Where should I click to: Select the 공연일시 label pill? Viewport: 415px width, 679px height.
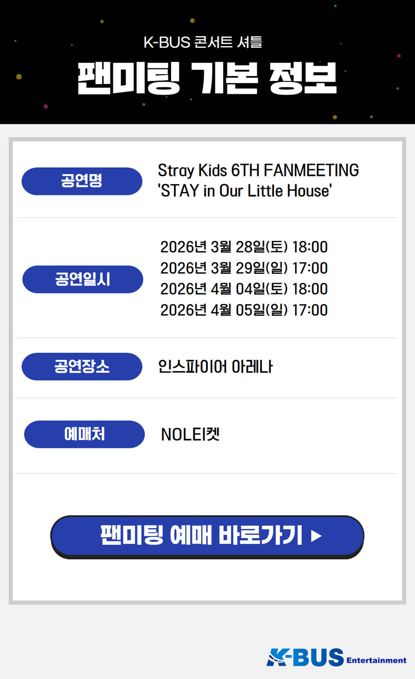tap(83, 279)
